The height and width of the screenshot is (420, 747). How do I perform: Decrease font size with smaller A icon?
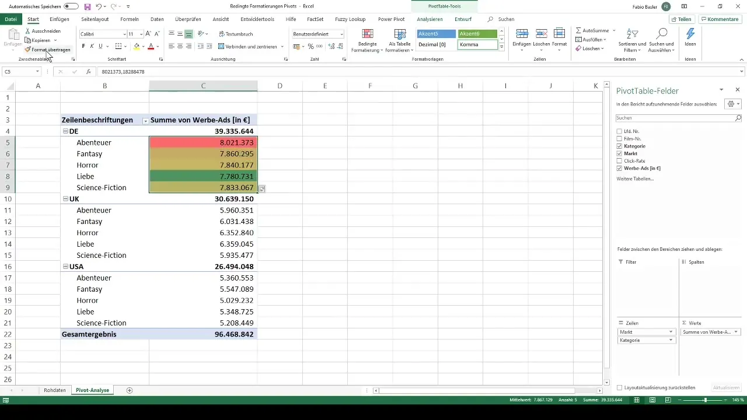pos(156,34)
